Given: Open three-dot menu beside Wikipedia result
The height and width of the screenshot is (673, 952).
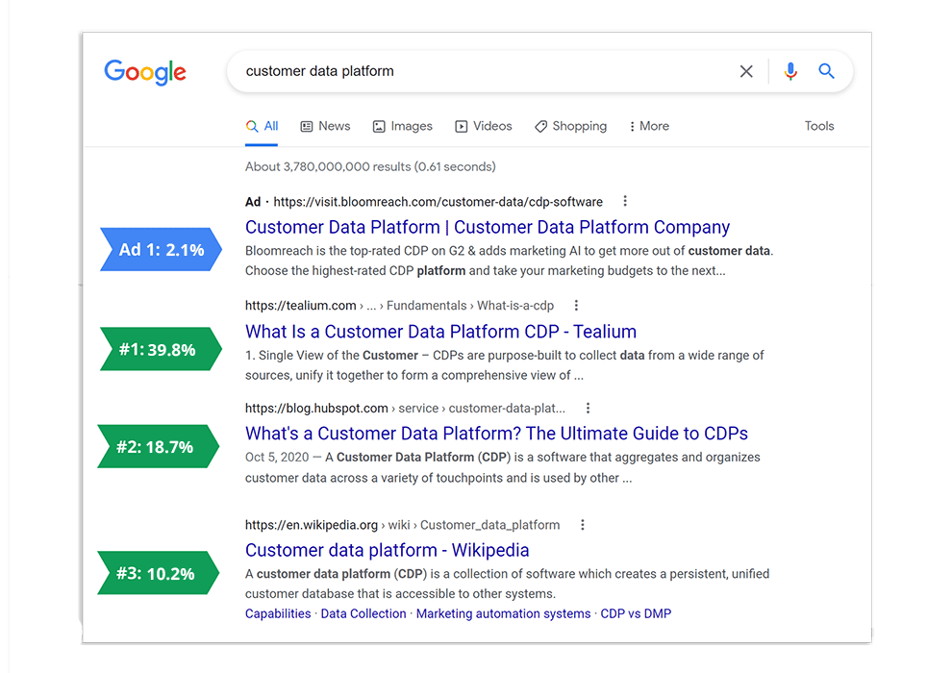Looking at the screenshot, I should pyautogui.click(x=583, y=525).
